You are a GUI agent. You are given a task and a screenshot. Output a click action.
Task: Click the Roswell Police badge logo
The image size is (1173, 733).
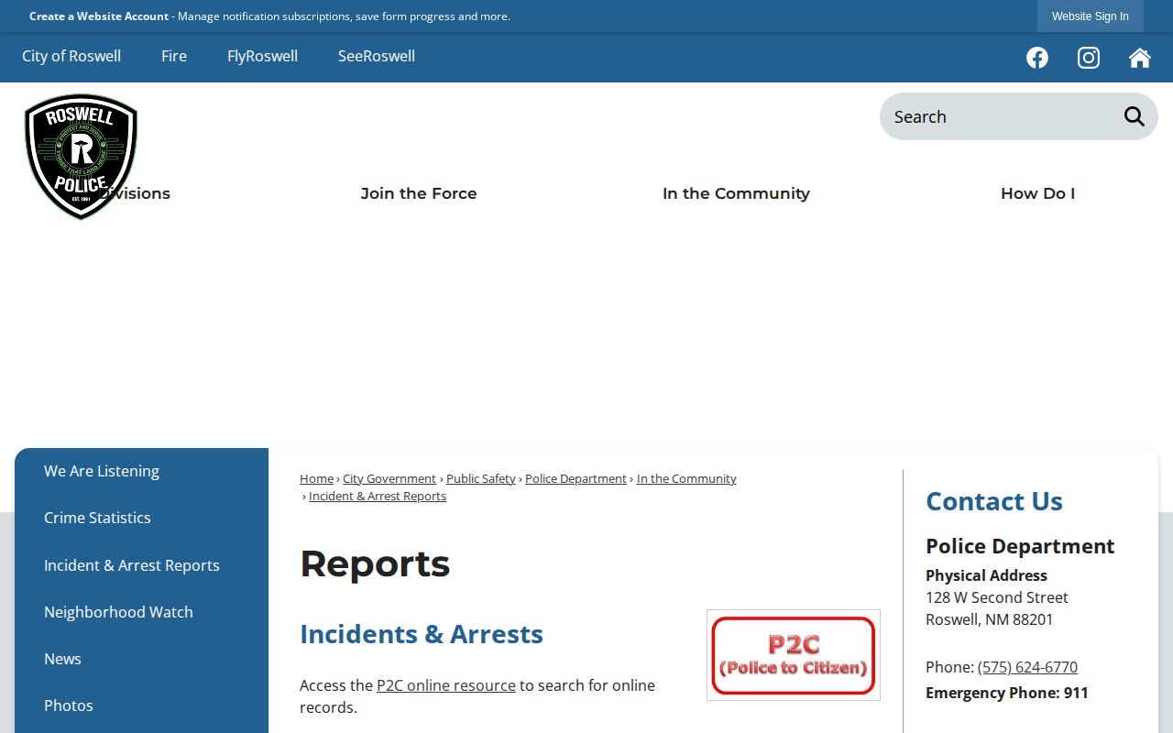[82, 157]
